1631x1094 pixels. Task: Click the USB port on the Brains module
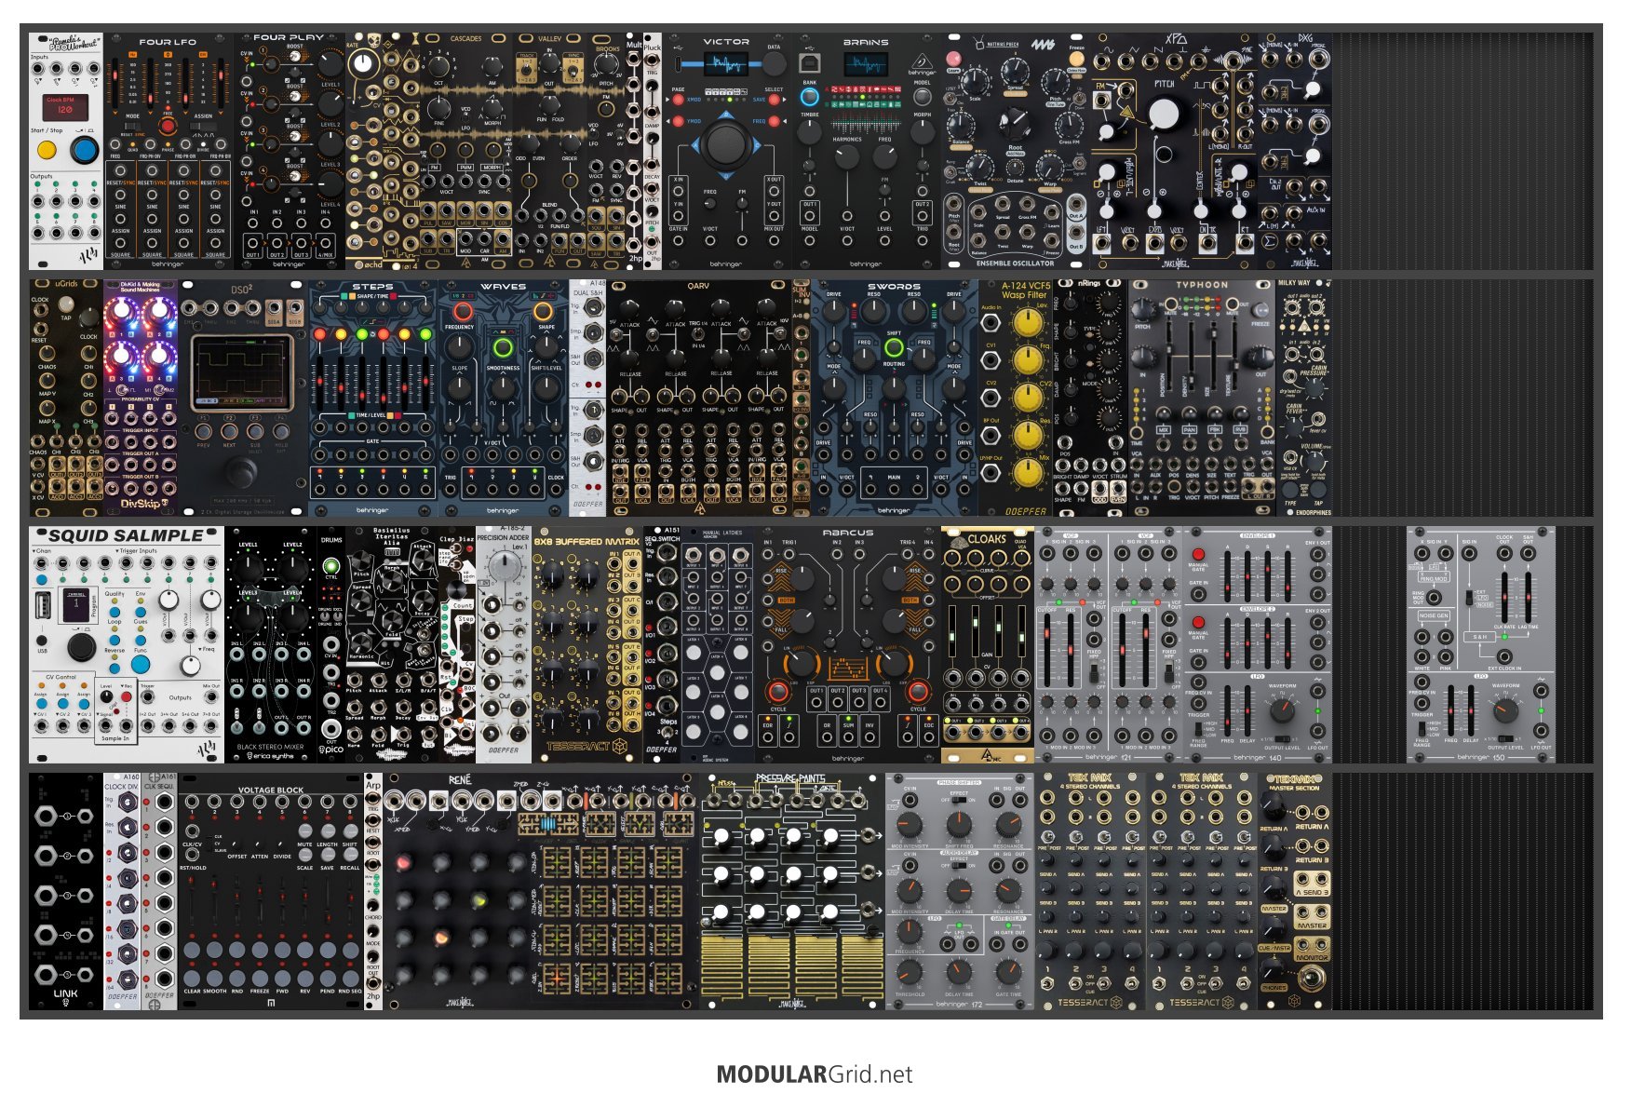click(x=809, y=64)
